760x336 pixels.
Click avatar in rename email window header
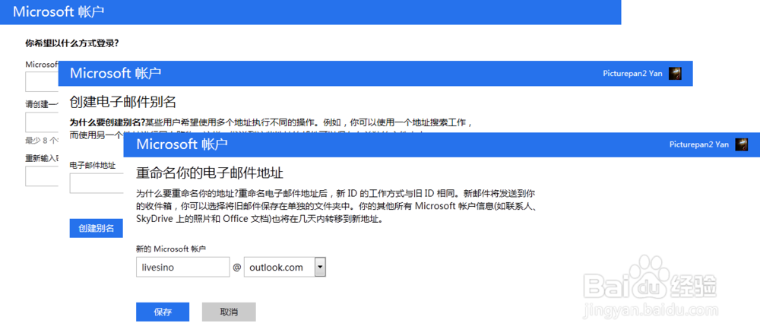pos(742,144)
